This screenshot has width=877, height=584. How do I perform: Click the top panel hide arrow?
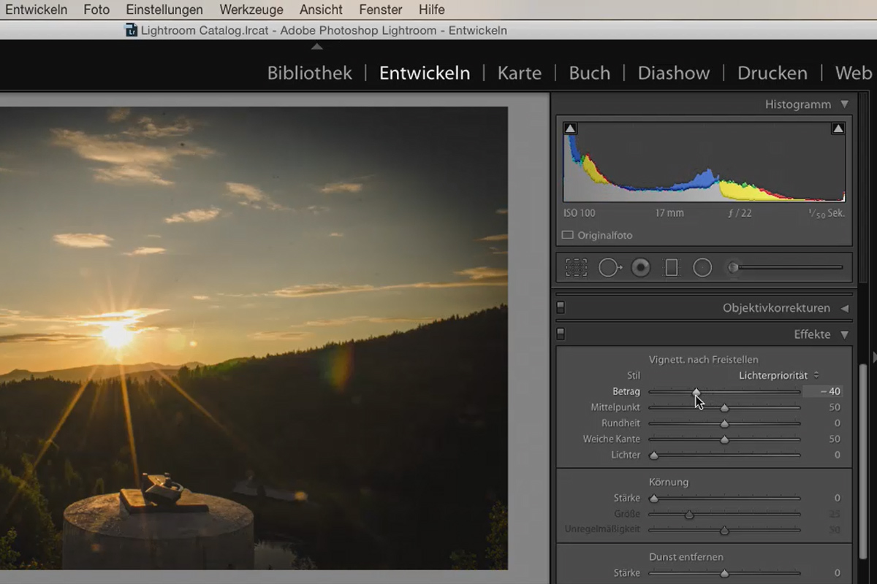click(316, 47)
